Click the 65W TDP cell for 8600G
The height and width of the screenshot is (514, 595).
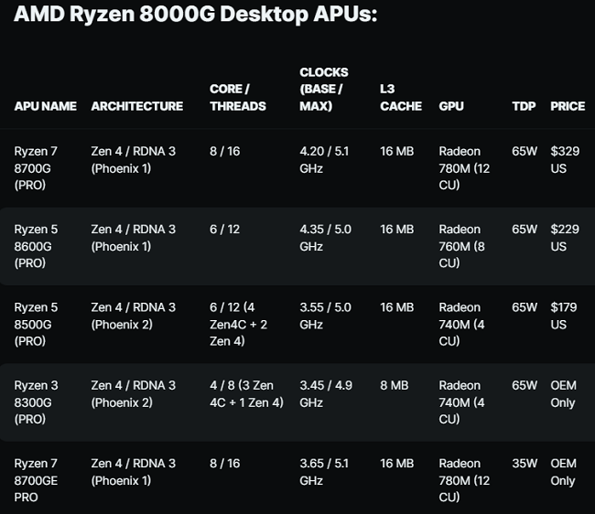525,230
